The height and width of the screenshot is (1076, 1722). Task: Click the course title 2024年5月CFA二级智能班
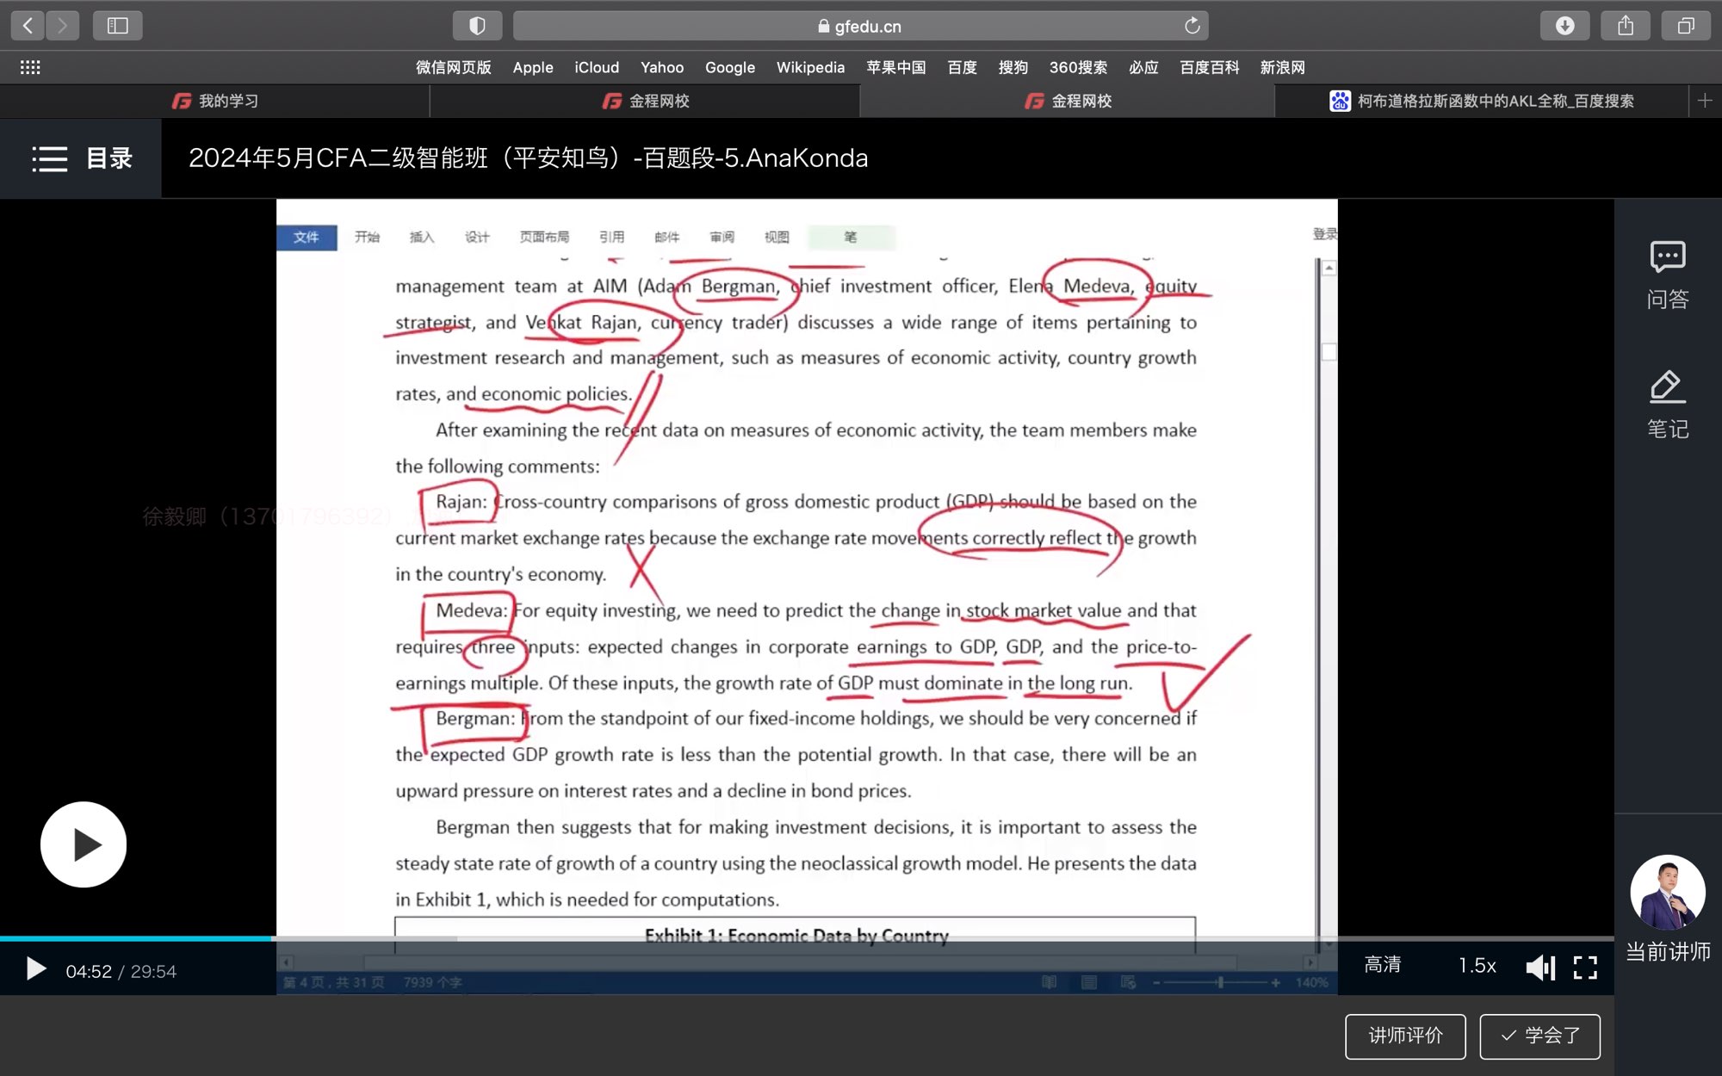point(528,158)
